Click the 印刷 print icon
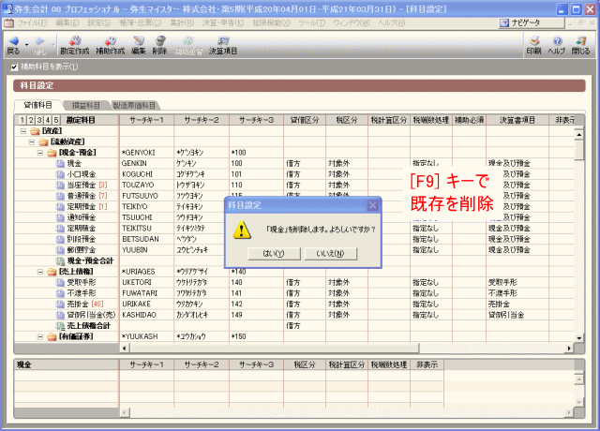This screenshot has width=600, height=431. [533, 40]
